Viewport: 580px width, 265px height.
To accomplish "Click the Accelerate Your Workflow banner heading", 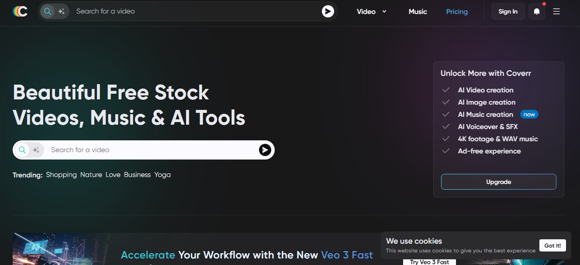I will click(x=247, y=255).
